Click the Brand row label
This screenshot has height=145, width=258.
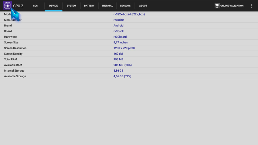click(8, 25)
